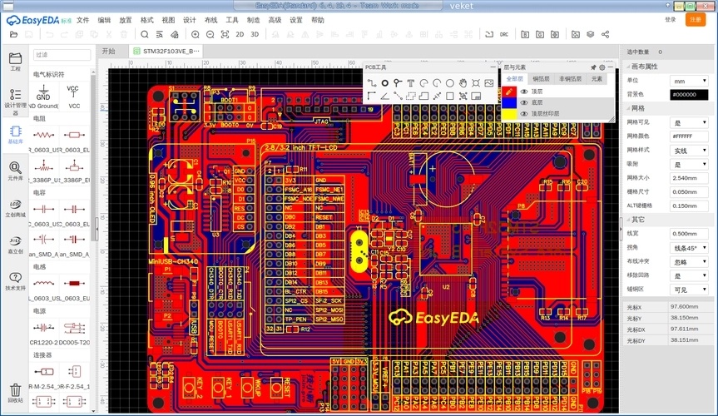
Task: Open the 铺铜区 visibility dropdown
Action: point(689,290)
